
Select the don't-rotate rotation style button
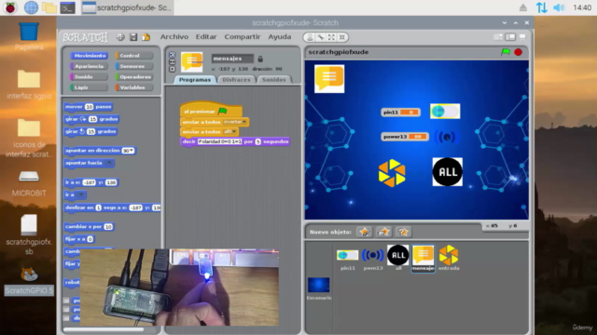[x=172, y=69]
